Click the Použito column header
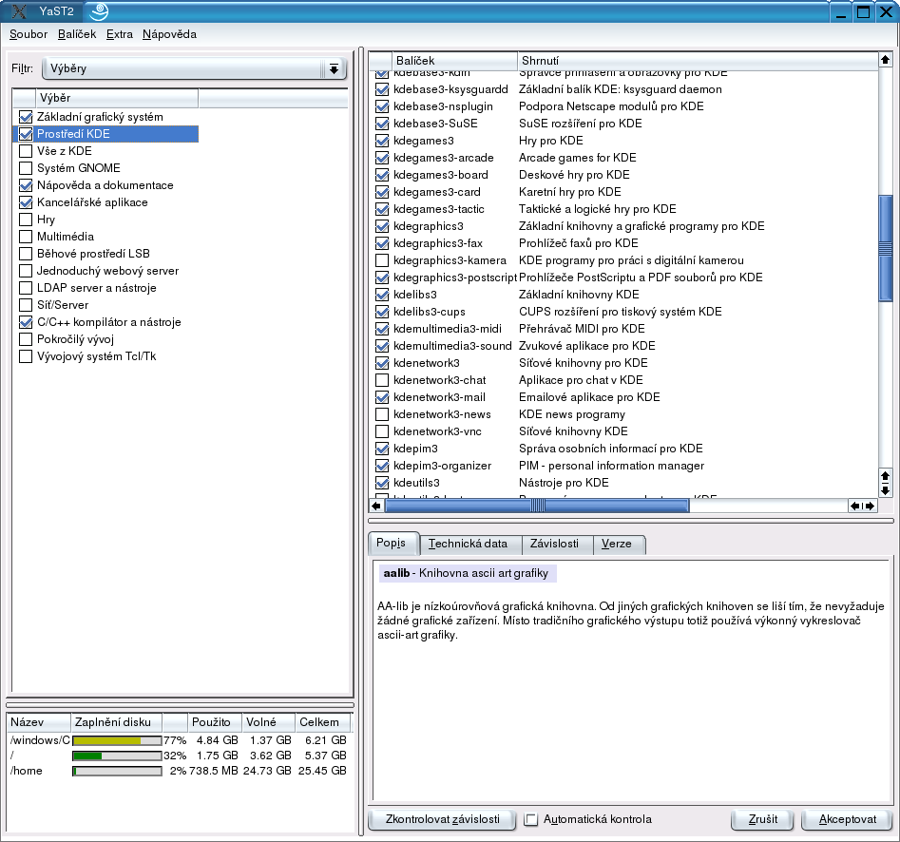The width and height of the screenshot is (900, 842). 215,722
